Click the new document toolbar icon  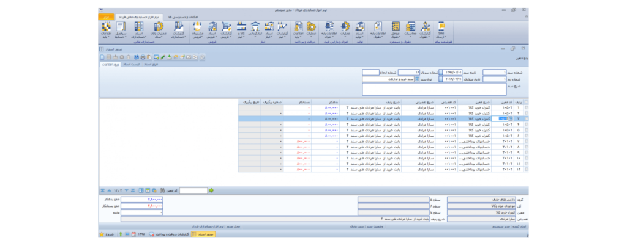click(102, 57)
